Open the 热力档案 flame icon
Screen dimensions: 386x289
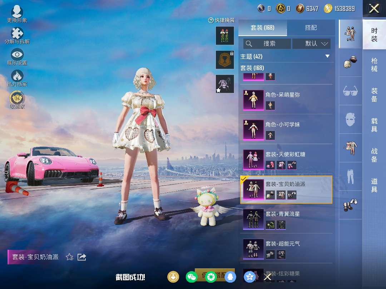[x=17, y=76]
